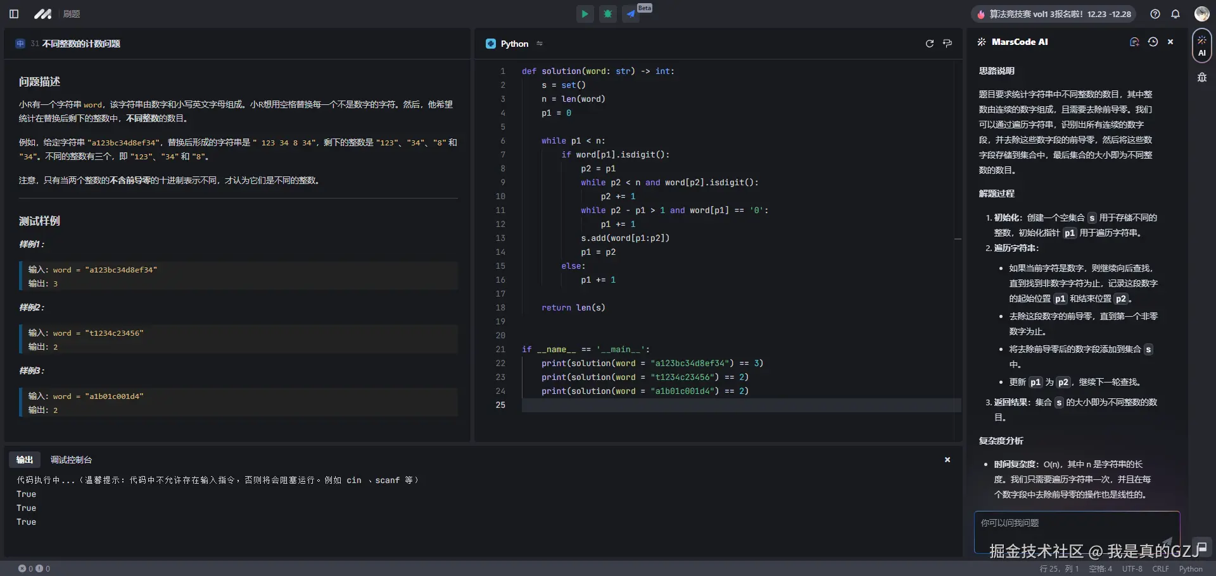Toggle the bug panel below AI button

tap(1201, 78)
